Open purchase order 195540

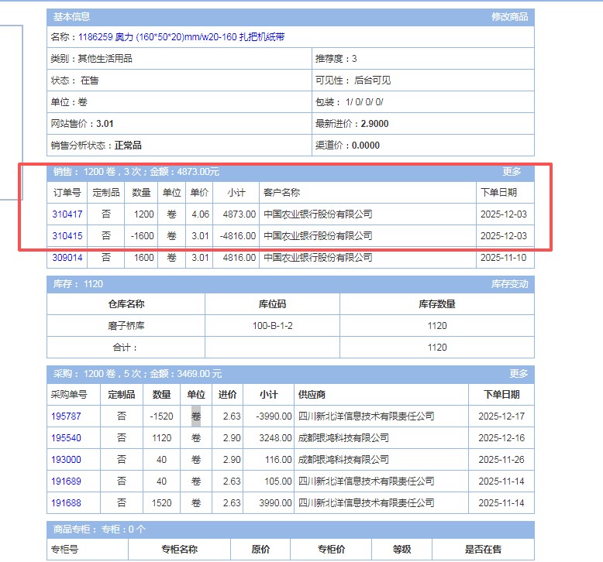pos(66,438)
